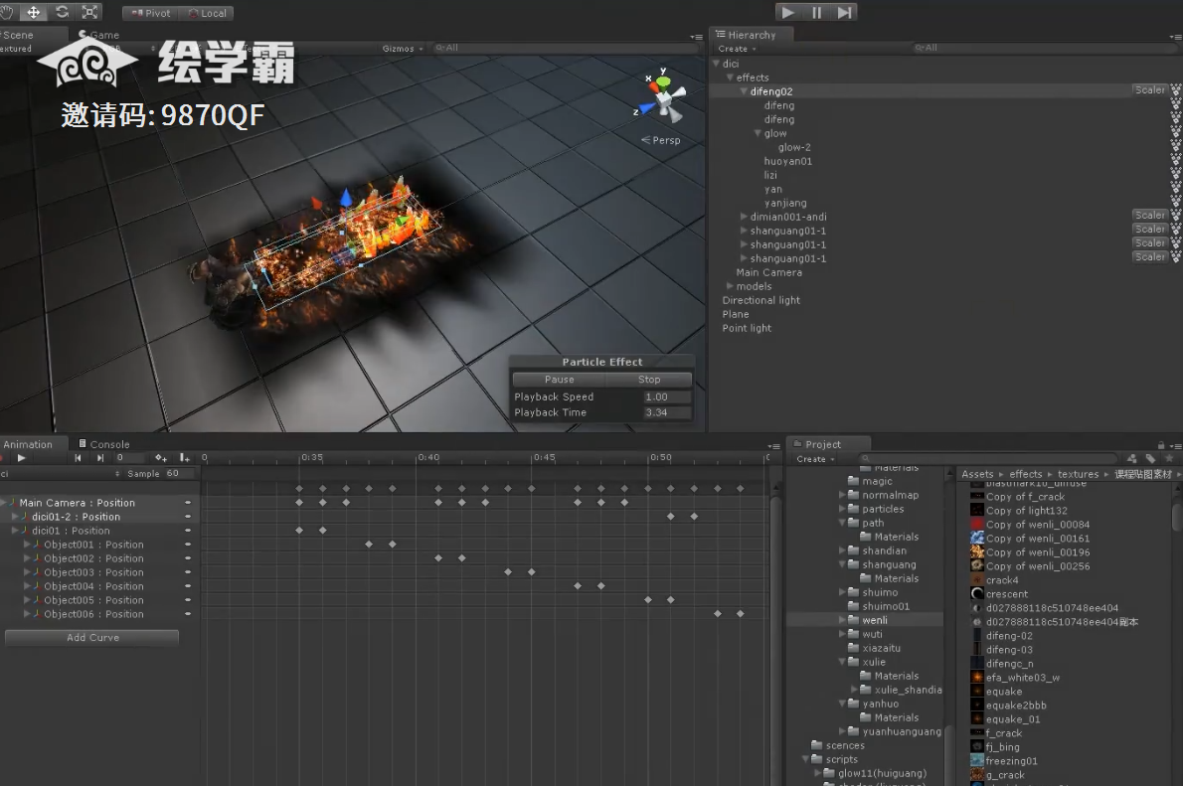Open the Console tab
This screenshot has height=786, width=1183.
pos(103,444)
